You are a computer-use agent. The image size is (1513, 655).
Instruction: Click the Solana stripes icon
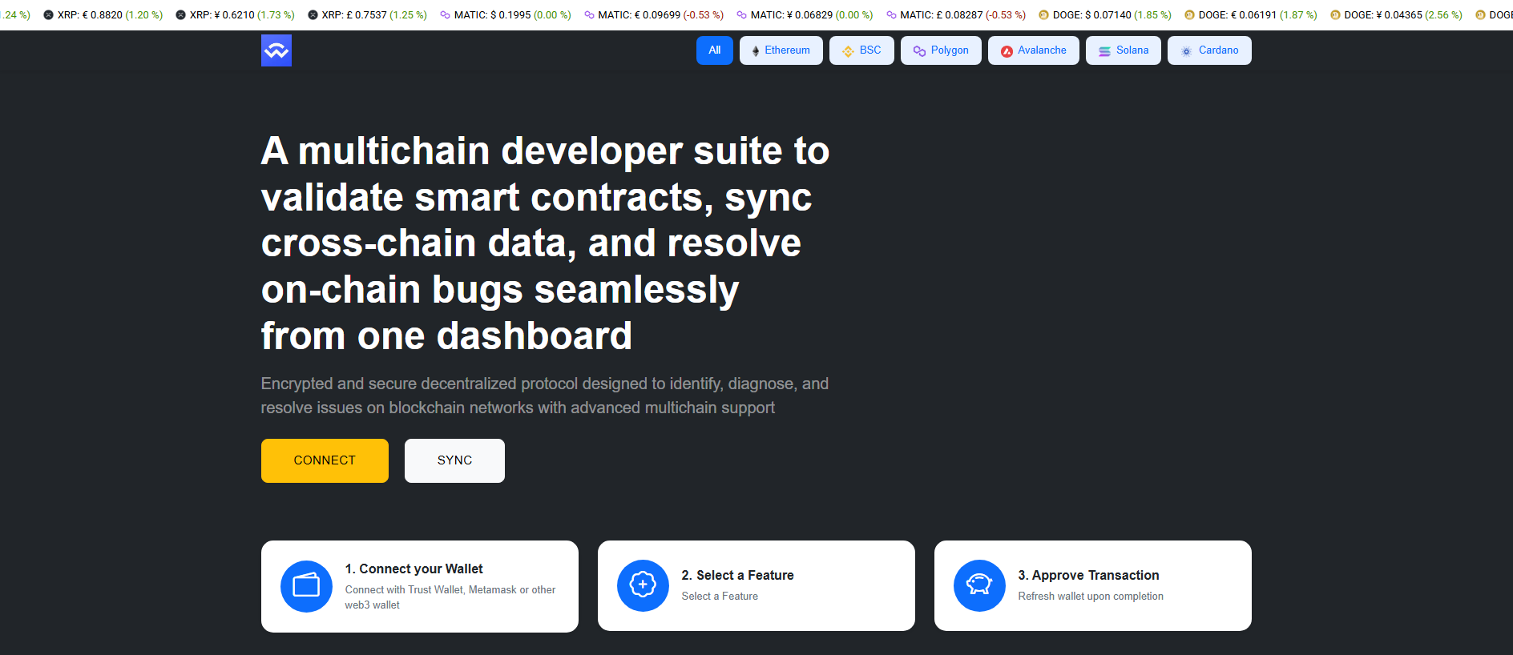1104,51
